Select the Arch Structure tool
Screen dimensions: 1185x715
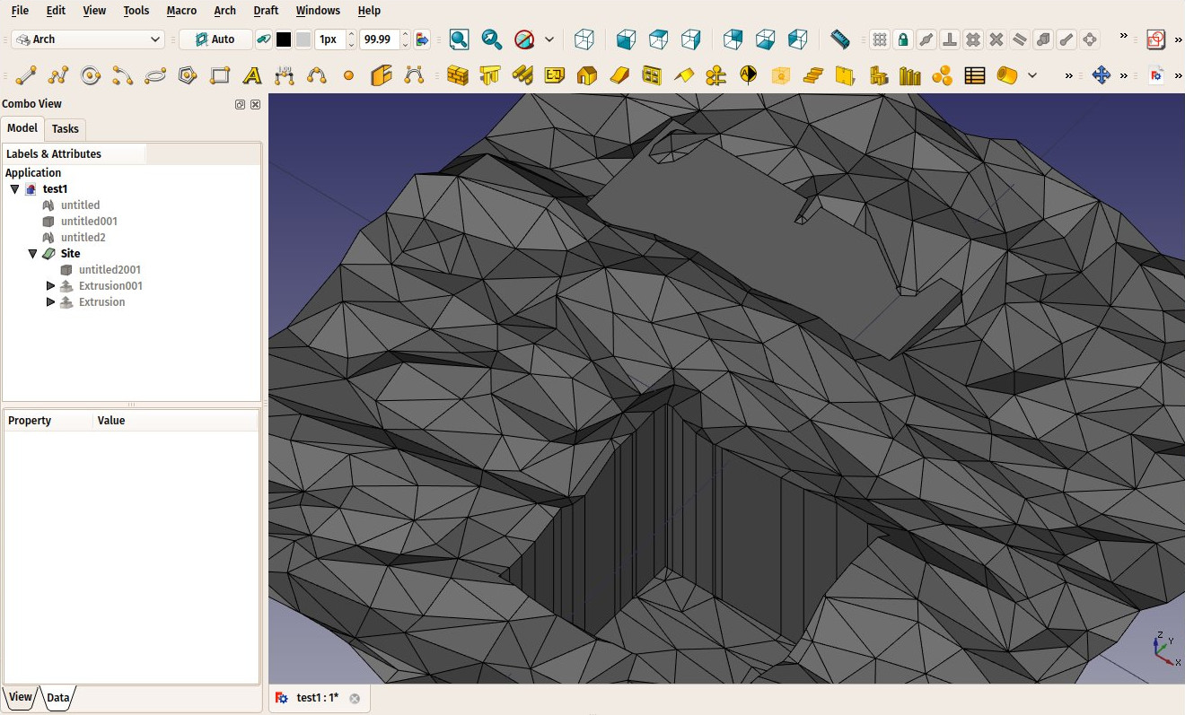pos(490,75)
